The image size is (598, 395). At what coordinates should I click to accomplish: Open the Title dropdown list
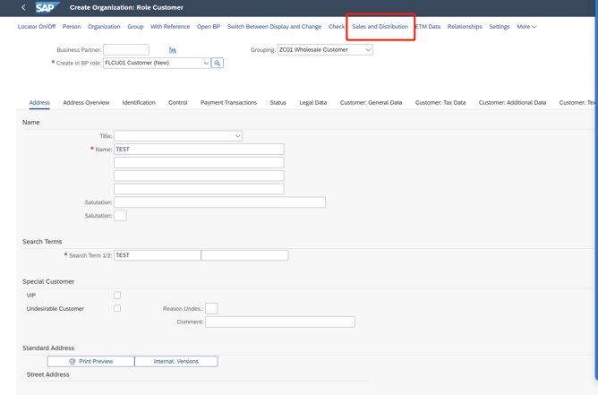(237, 136)
